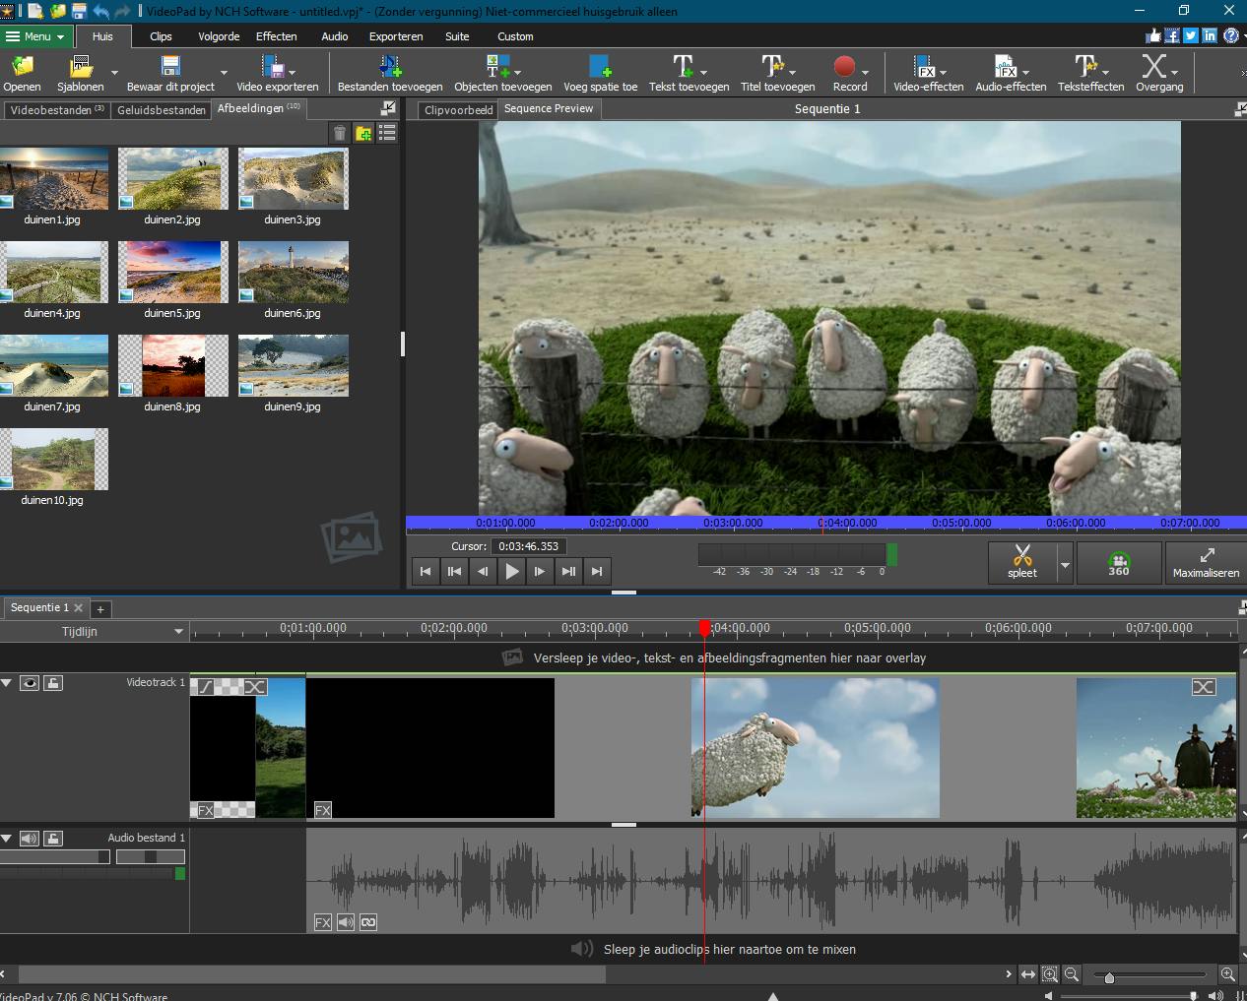Click the Record button in toolbar
This screenshot has height=1001, width=1247.
pos(845,73)
